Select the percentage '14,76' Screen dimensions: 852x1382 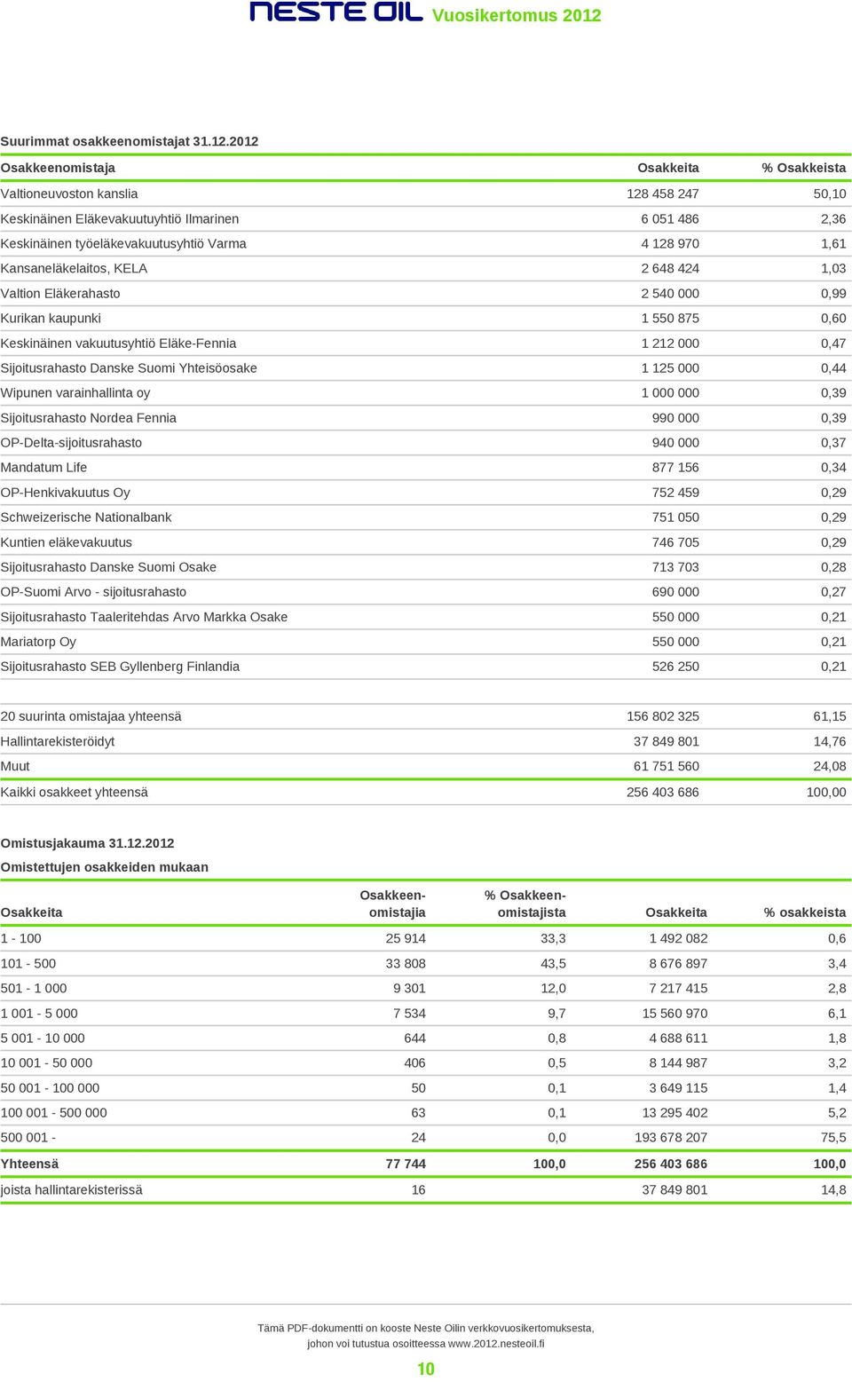pos(830,741)
